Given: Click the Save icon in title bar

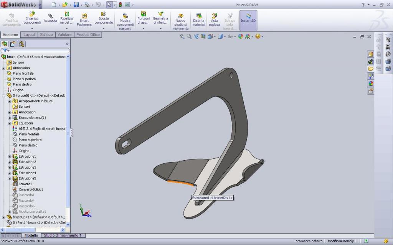Looking at the screenshot, I should [76, 5].
